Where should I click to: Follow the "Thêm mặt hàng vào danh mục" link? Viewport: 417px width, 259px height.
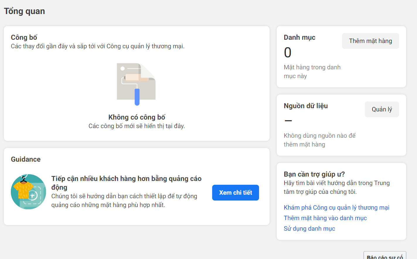[x=325, y=218]
